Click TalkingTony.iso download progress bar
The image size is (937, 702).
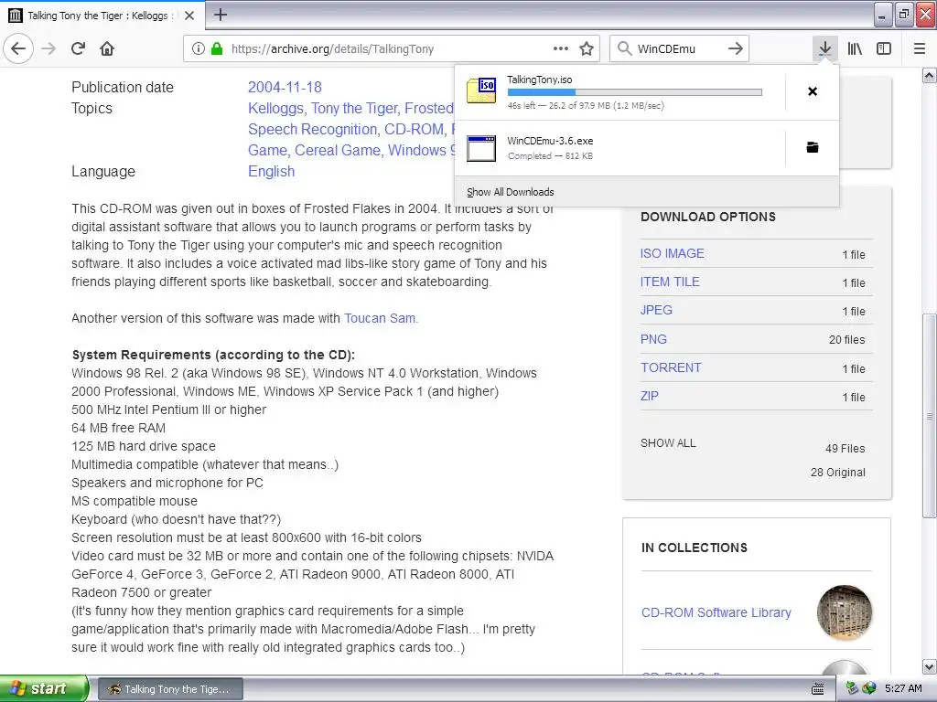pyautogui.click(x=635, y=92)
